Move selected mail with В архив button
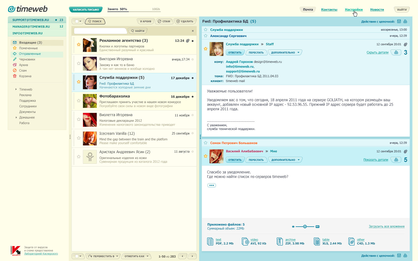Viewport: 418px width, 261px height. (x=146, y=21)
